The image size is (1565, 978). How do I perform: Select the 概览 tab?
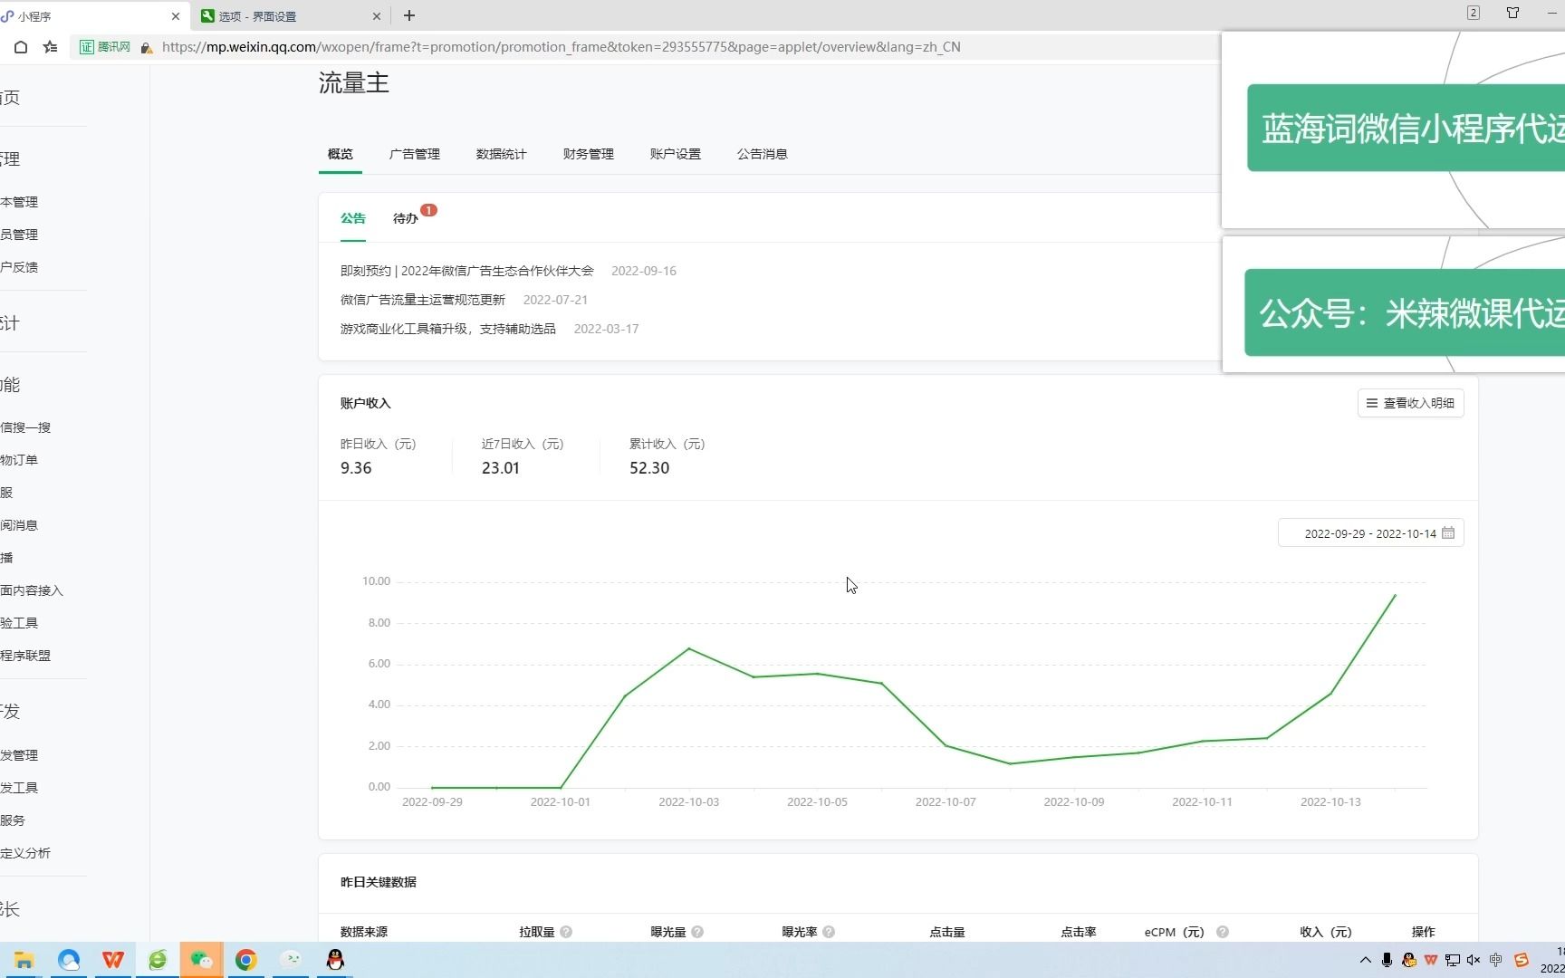point(341,154)
